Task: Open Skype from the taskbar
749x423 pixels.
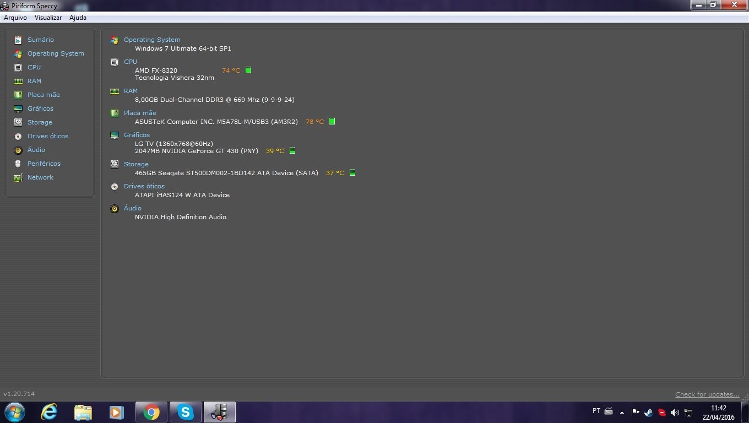Action: [185, 412]
